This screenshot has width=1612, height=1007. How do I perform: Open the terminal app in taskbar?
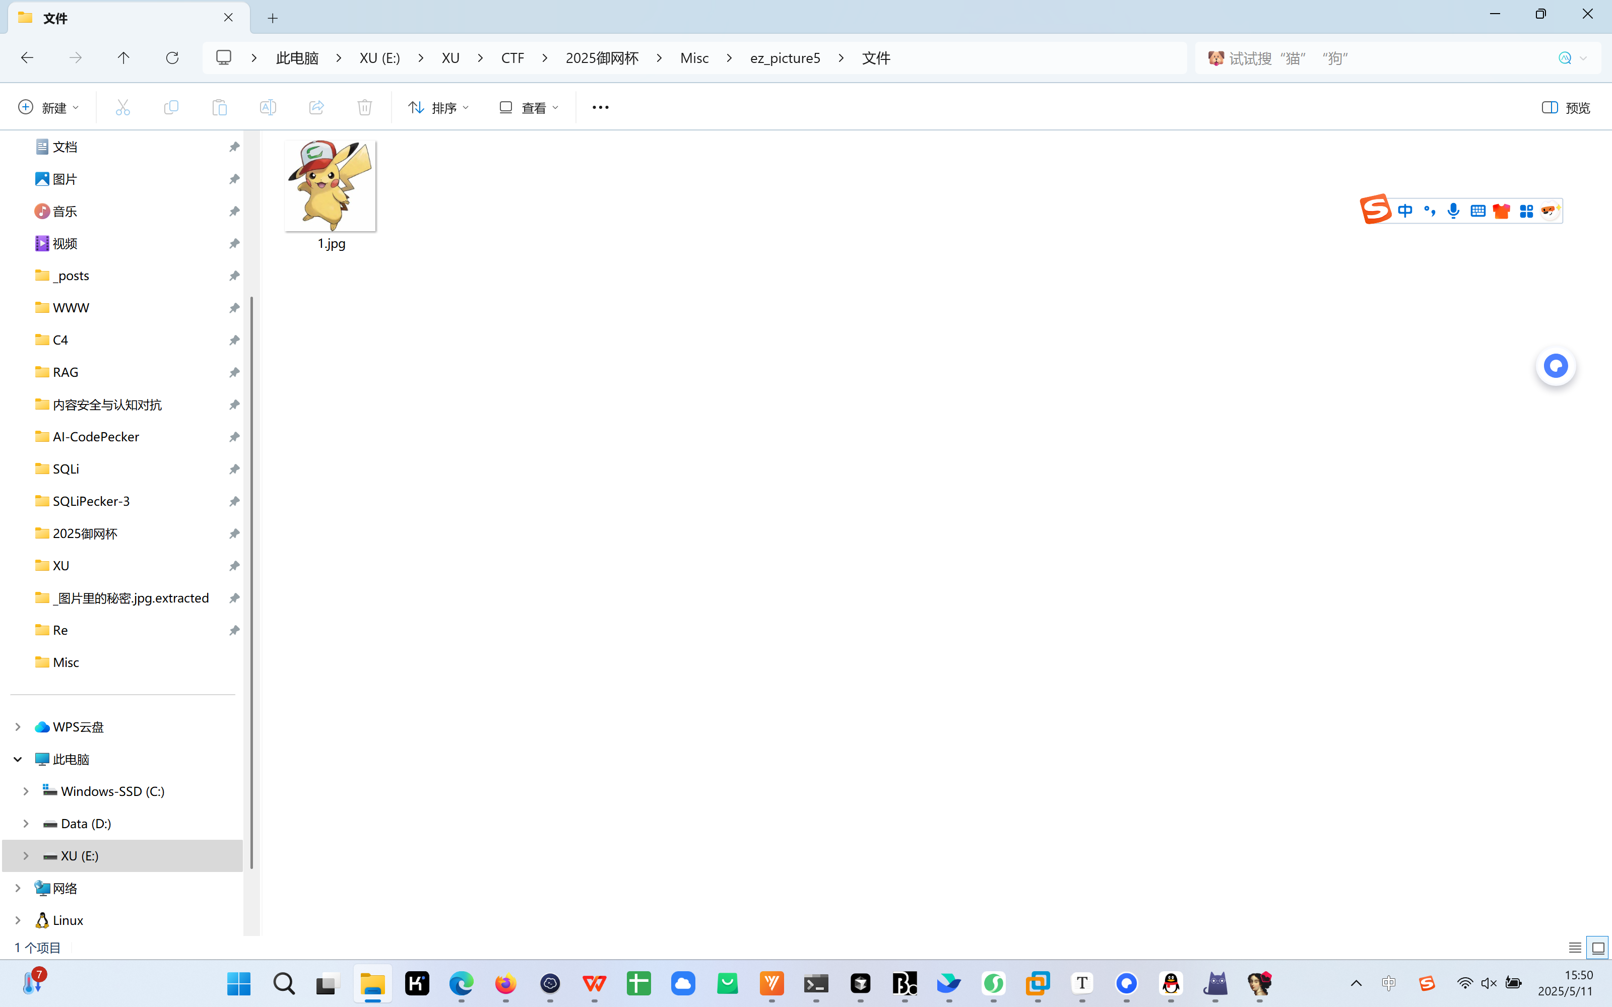pyautogui.click(x=816, y=984)
